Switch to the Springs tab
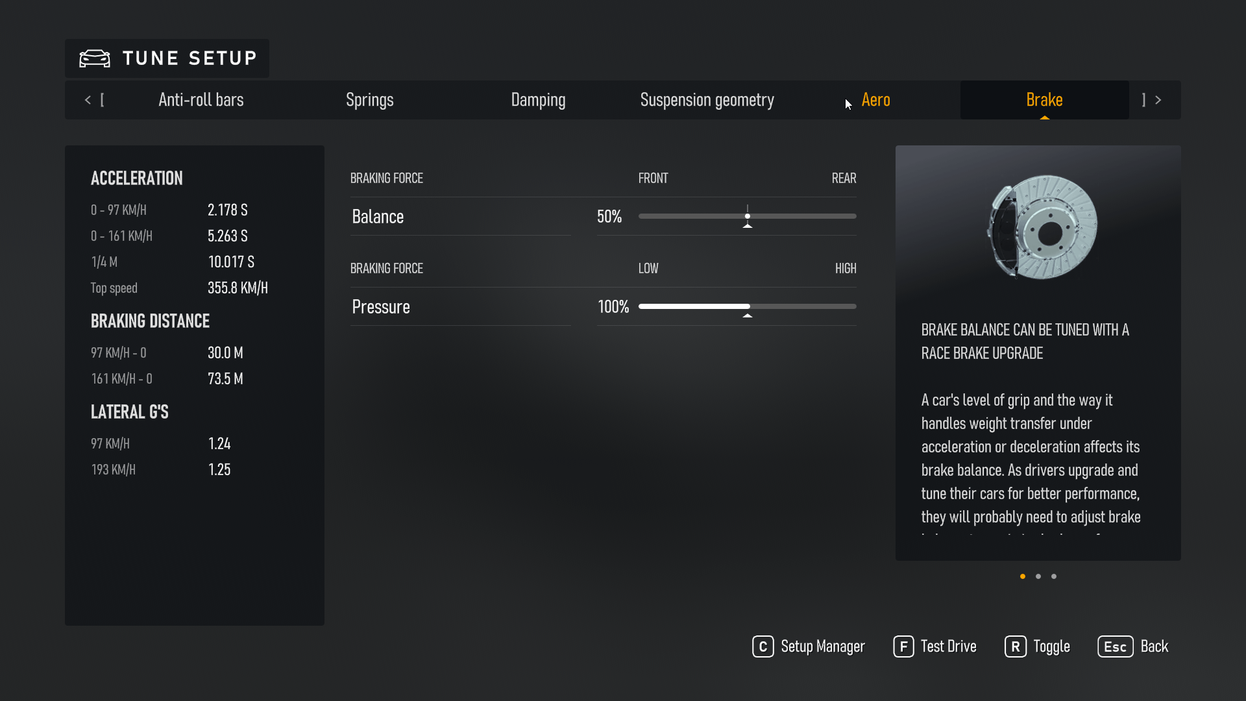1246x701 pixels. click(370, 100)
